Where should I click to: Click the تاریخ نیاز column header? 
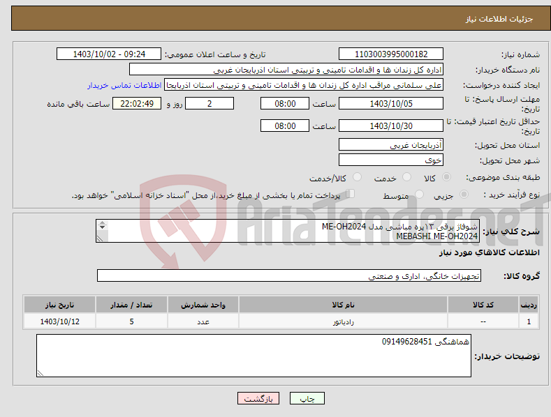coord(60,305)
